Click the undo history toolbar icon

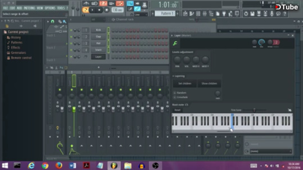click(x=246, y=14)
